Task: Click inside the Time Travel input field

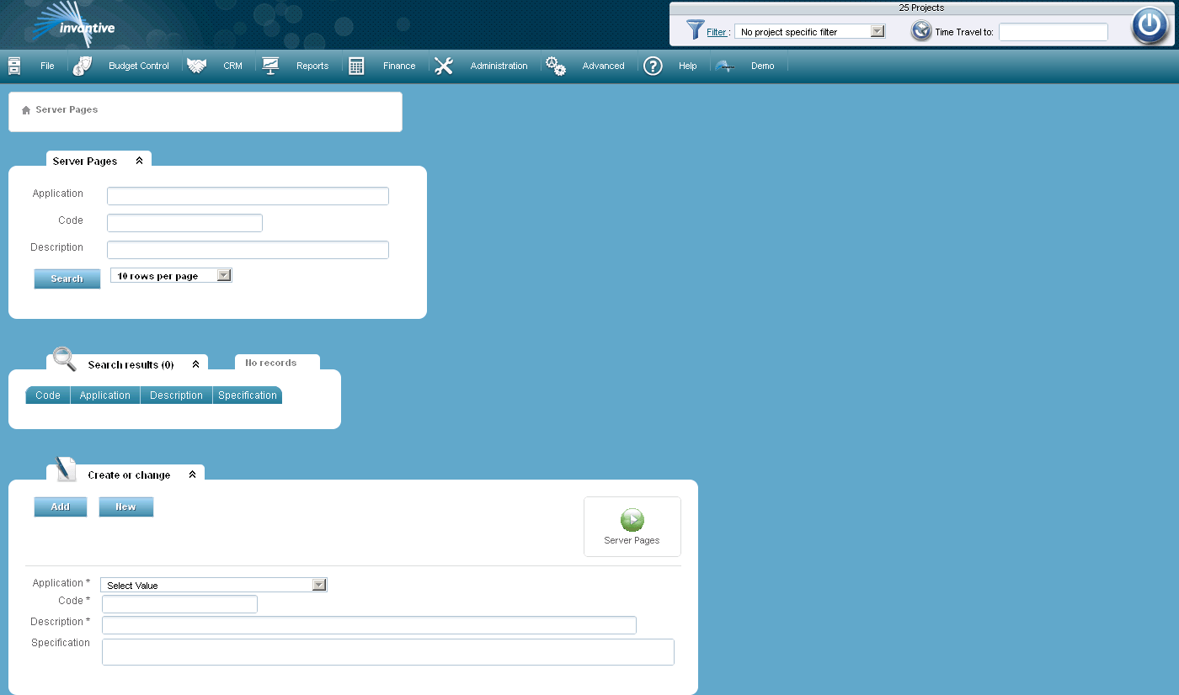Action: coord(1053,32)
